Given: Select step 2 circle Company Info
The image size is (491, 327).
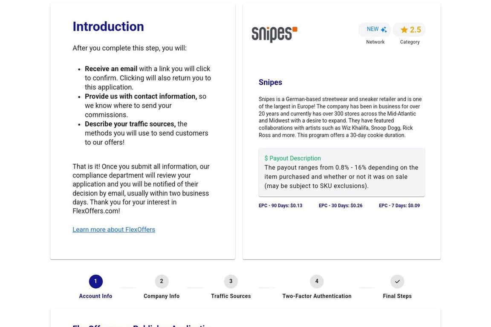Looking at the screenshot, I should [x=162, y=281].
